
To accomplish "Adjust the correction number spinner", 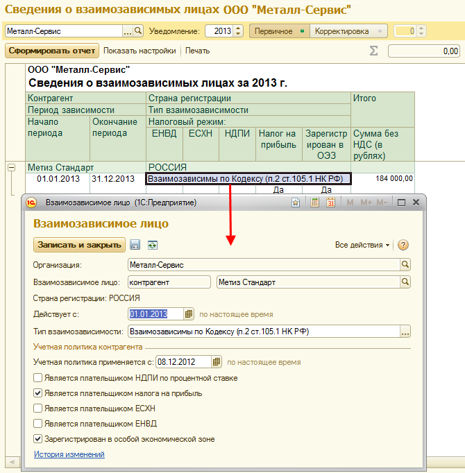I will pos(421,31).
